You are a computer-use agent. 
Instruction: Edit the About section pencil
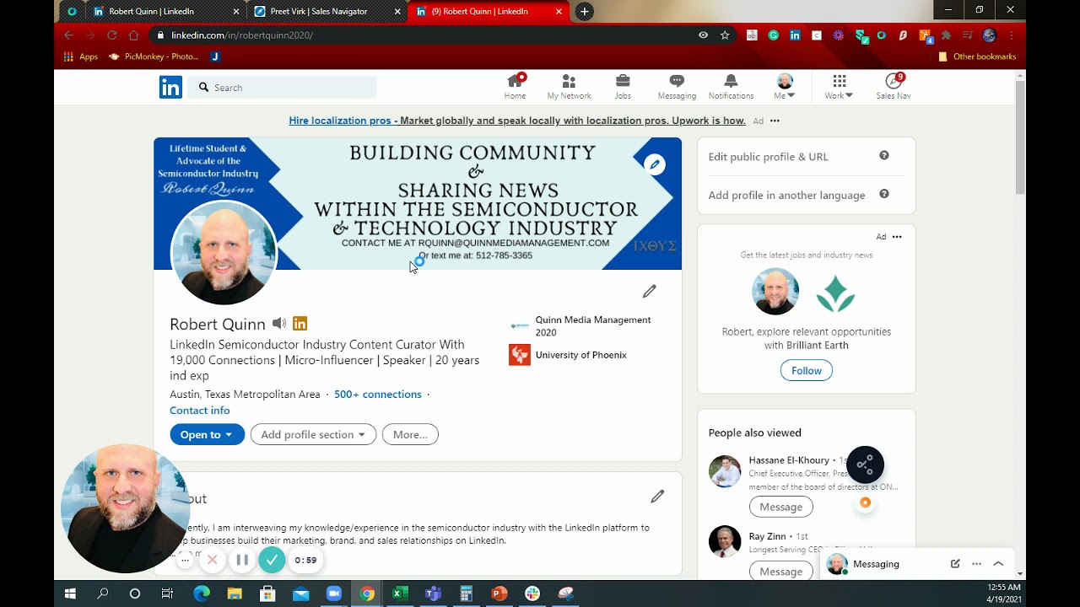(x=657, y=497)
